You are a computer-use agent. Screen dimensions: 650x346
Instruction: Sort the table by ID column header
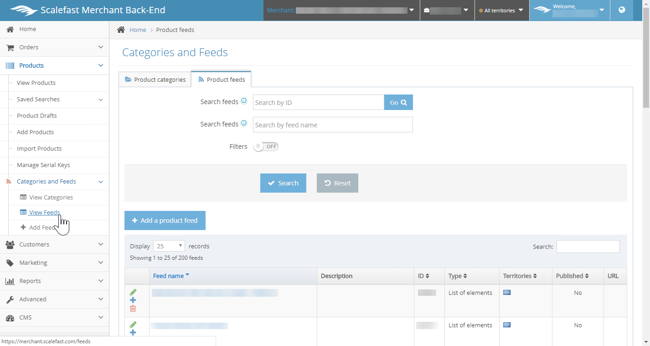[423, 276]
